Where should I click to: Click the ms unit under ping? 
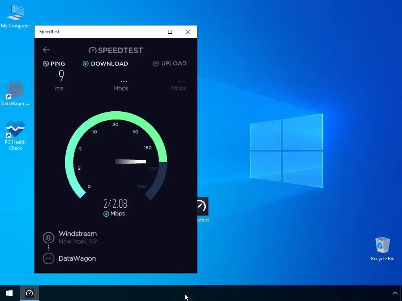pos(59,88)
